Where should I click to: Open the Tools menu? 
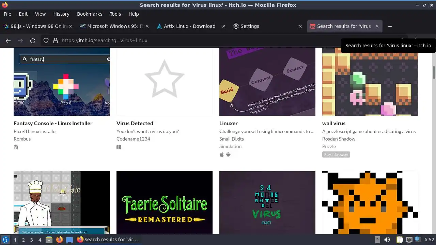click(115, 14)
